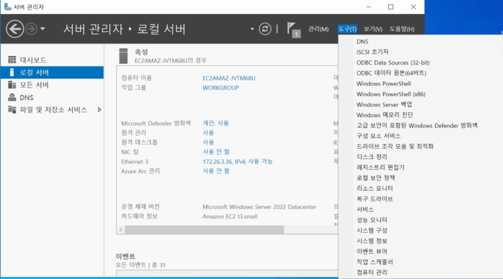Go back with the left arrow button
This screenshot has height=279, width=503.
pyautogui.click(x=15, y=29)
